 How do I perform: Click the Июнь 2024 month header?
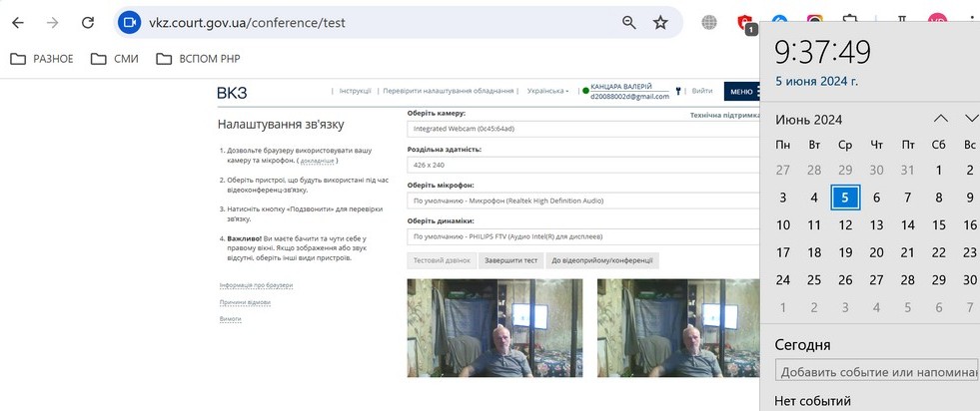point(809,119)
